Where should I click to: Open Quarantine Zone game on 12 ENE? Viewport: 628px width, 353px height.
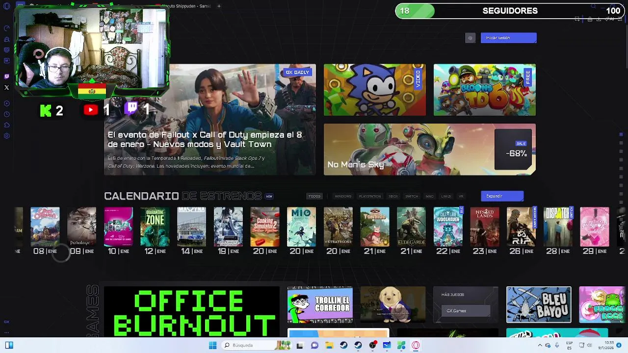[155, 227]
